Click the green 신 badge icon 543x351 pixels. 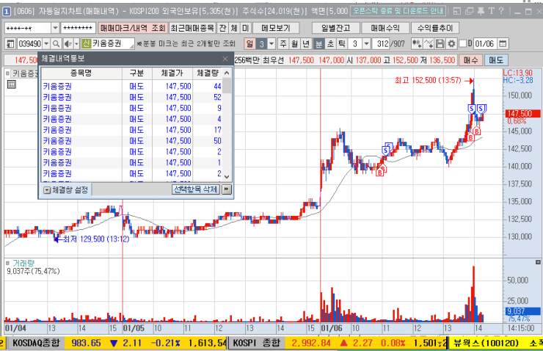[86, 43]
